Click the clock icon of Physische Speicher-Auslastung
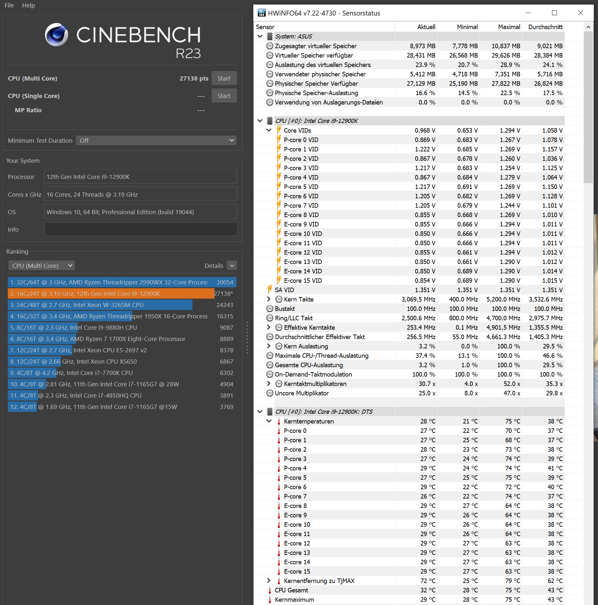Image resolution: width=598 pixels, height=605 pixels. coord(270,93)
